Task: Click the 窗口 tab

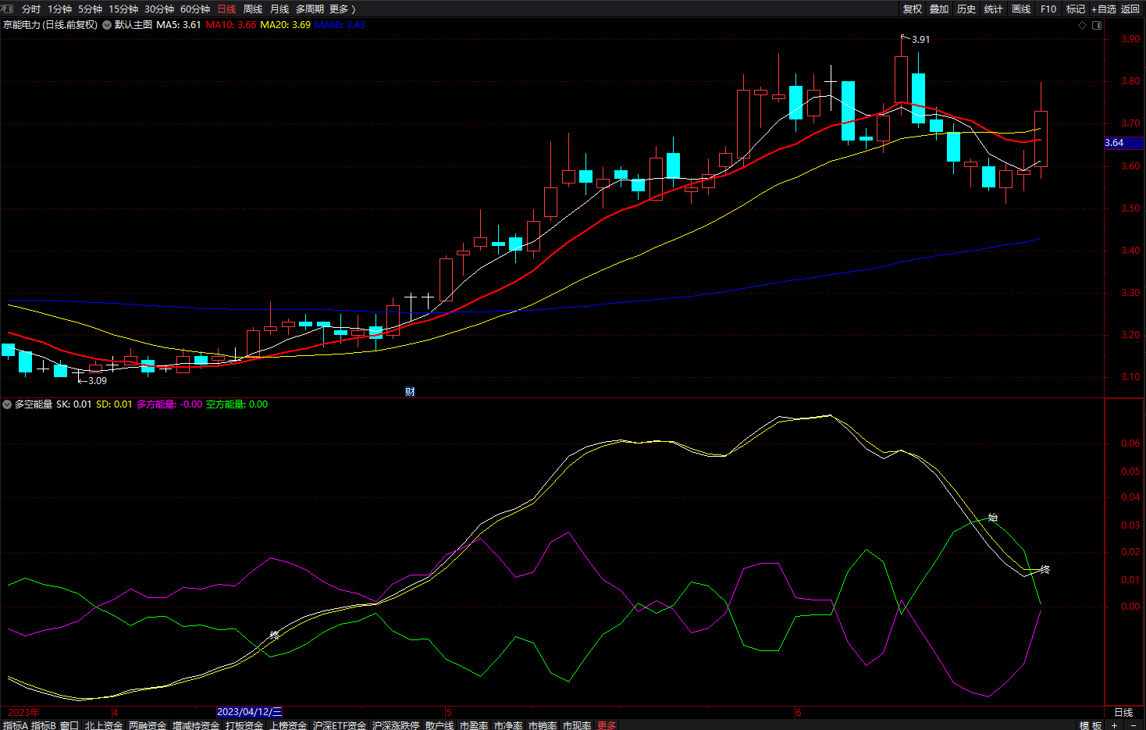Action: pos(69,725)
